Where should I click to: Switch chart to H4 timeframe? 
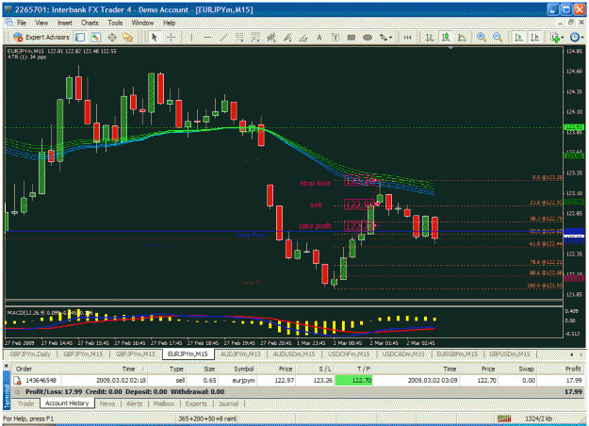click(x=407, y=37)
